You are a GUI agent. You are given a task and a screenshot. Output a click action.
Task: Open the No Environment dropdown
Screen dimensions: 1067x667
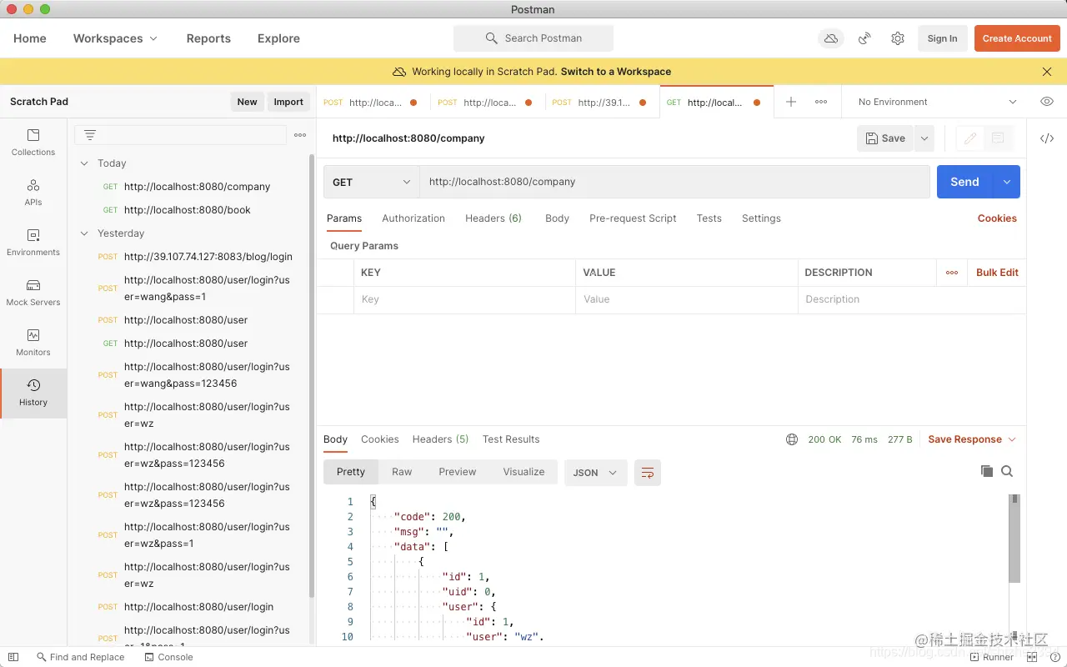click(937, 102)
